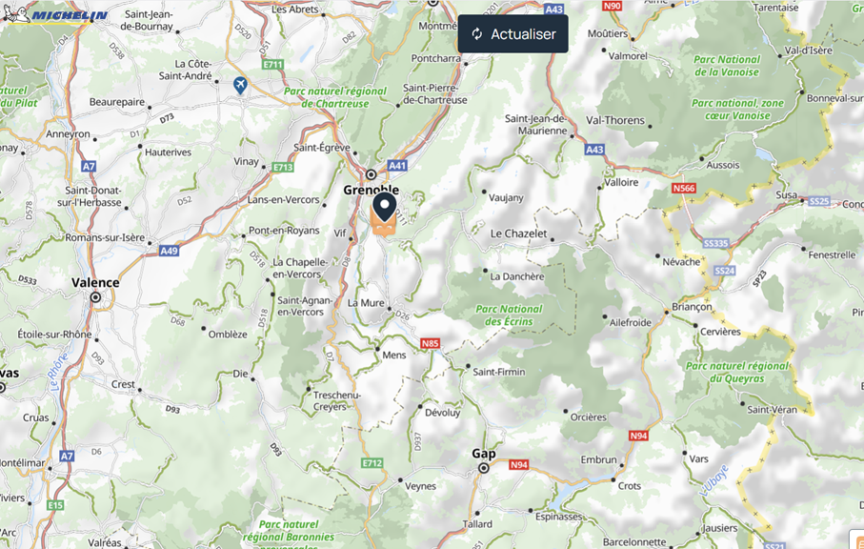Select the dark location pin near Grenoble
Screen dimensions: 864x549
tap(385, 207)
